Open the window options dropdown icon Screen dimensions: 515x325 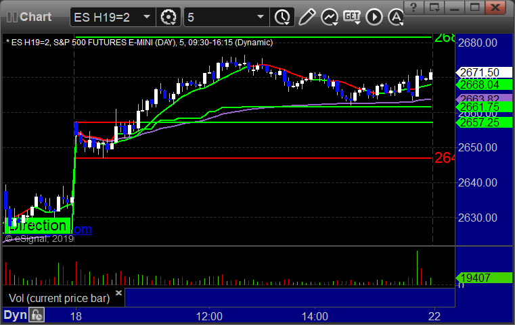click(x=434, y=7)
